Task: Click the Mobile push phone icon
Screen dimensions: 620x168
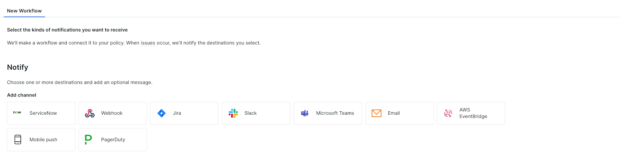Action: 18,140
